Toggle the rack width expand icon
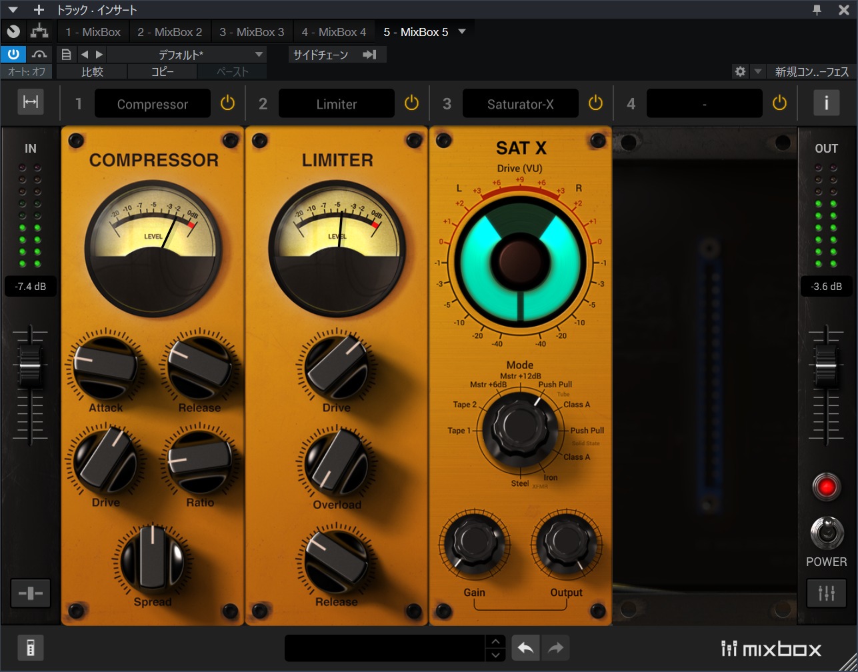Viewport: 858px width, 672px height. pyautogui.click(x=31, y=102)
